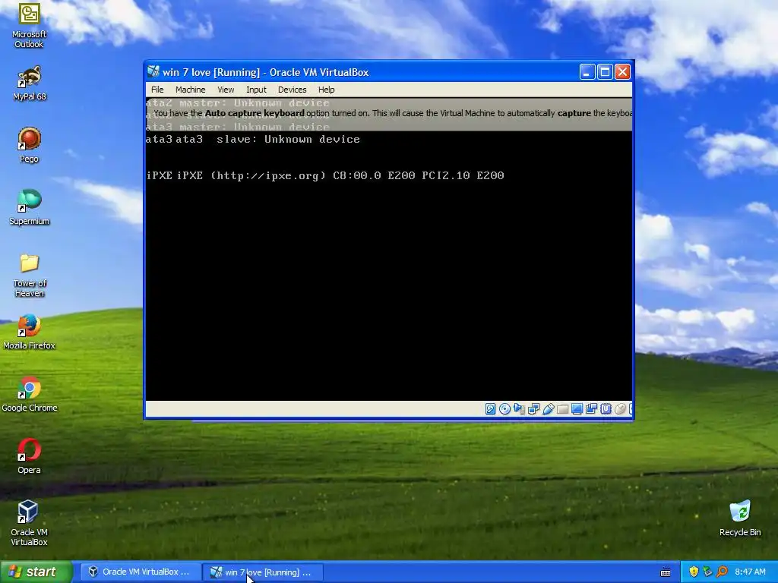The height and width of the screenshot is (583, 778).
Task: Open the Devices menu
Action: click(x=293, y=90)
